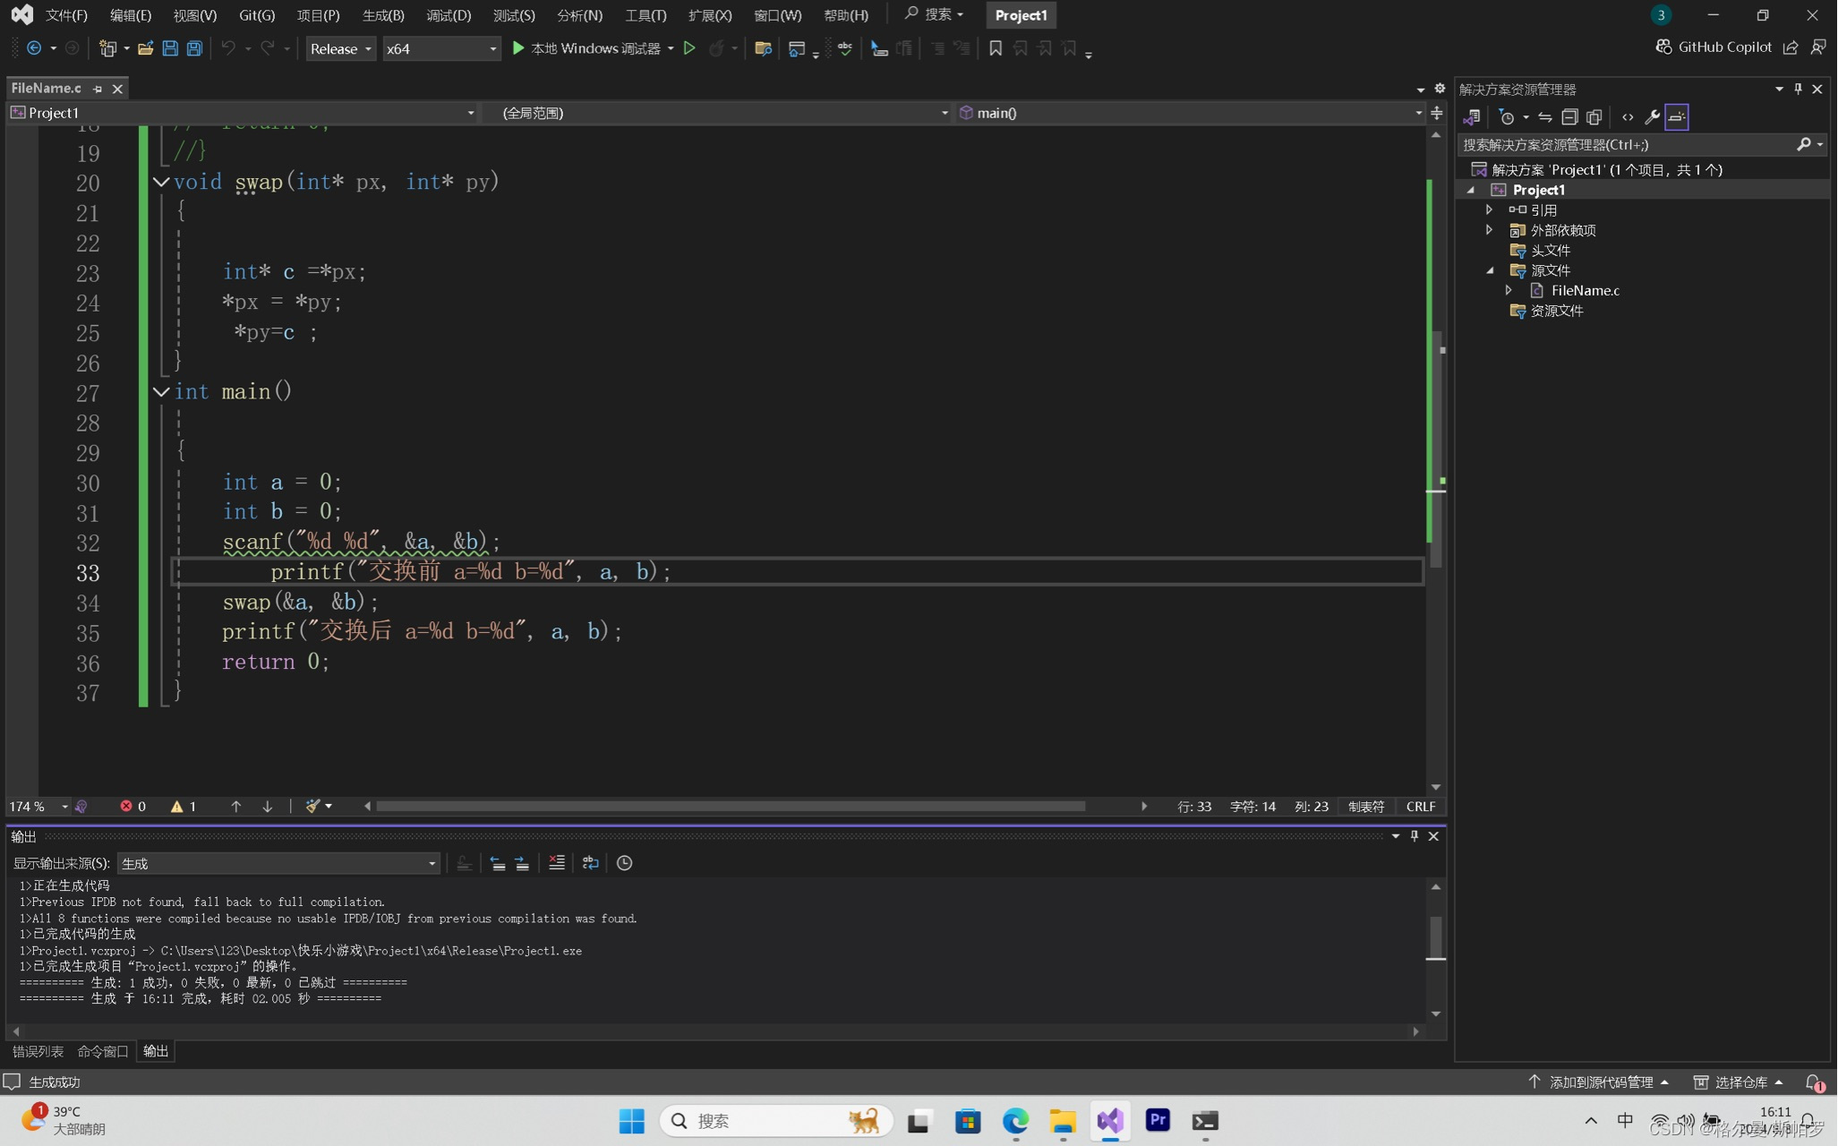
Task: Open the Project1 scope dropdown
Action: point(242,113)
